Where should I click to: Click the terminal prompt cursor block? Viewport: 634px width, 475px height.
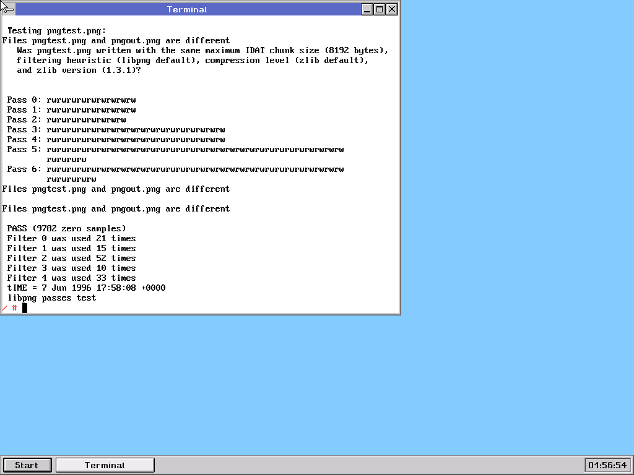pyautogui.click(x=25, y=307)
